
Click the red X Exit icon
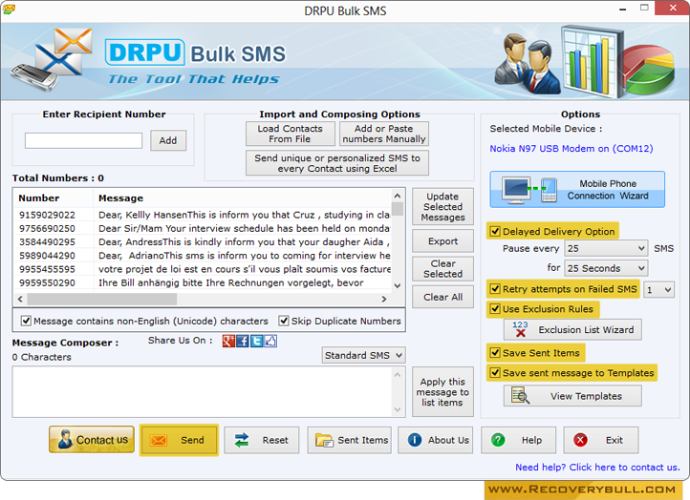point(580,440)
